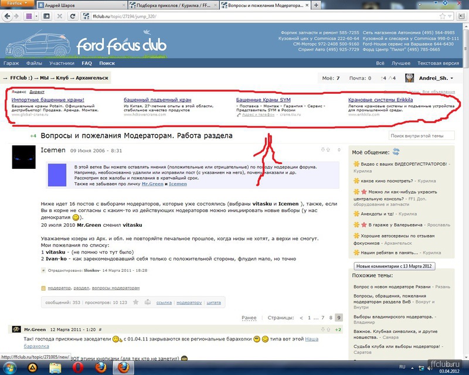This screenshot has height=375, width=469.
Task: Vote up Icemen's post arrow
Action: 328,149
